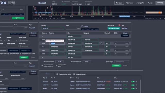Toggle the CELR/BTC bot switch
Screen dimensions: 165x93
pyautogui.click(x=133, y=81)
